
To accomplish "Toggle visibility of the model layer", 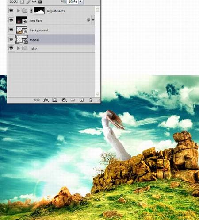I will point(11,39).
